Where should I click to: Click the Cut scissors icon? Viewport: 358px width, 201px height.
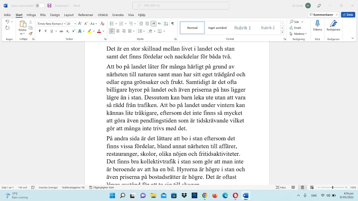(x=31, y=22)
